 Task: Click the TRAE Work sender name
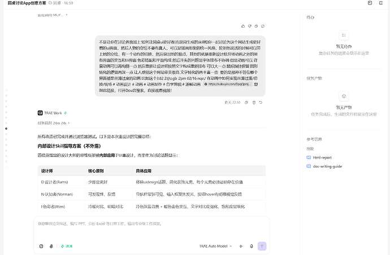point(53,113)
